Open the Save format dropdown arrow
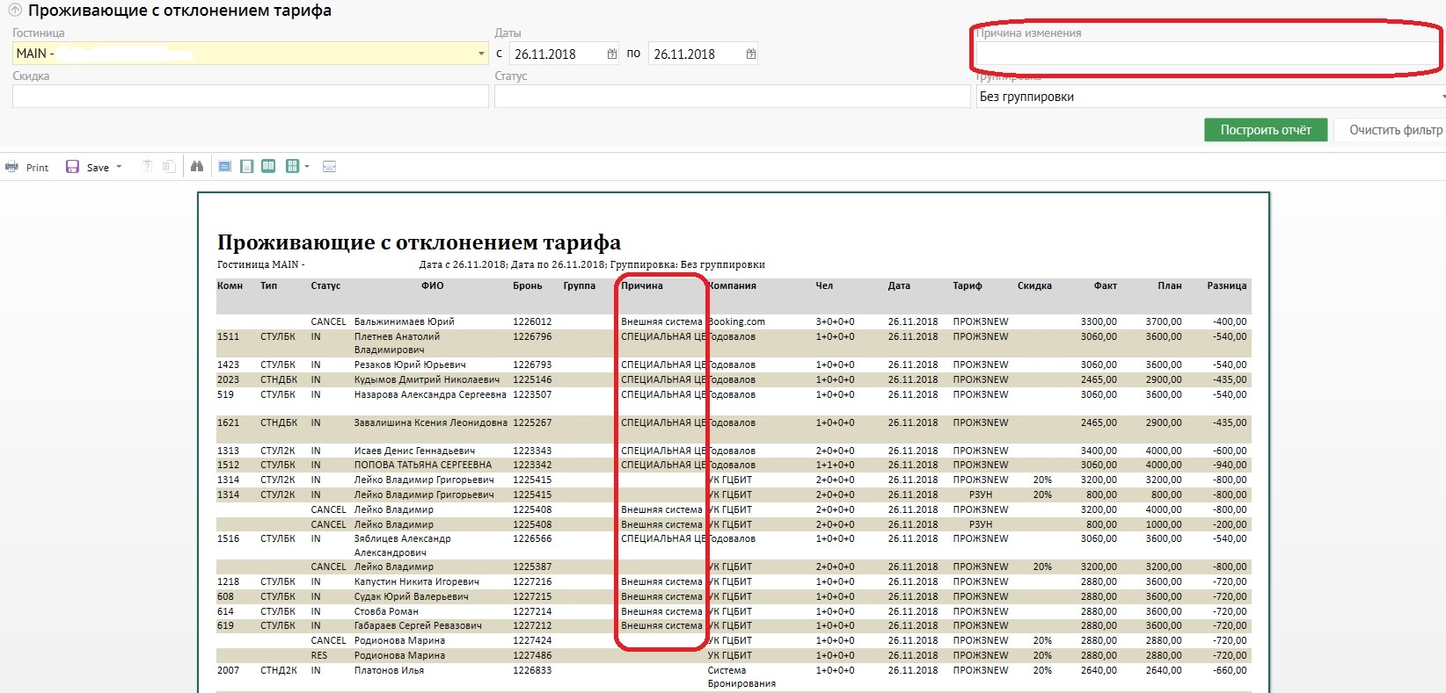The width and height of the screenshot is (1446, 693). click(x=119, y=167)
